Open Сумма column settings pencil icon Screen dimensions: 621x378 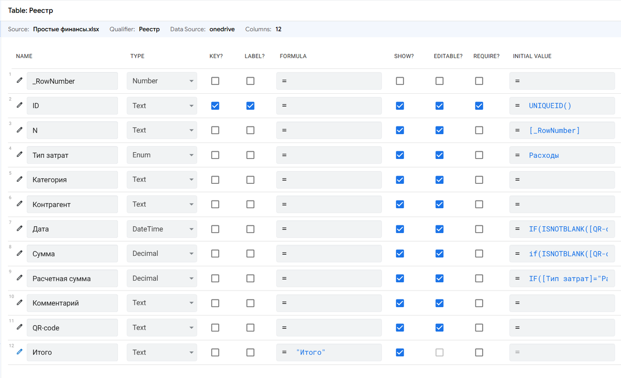click(19, 253)
